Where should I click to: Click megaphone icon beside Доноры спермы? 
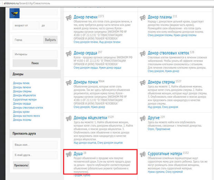click(143, 83)
